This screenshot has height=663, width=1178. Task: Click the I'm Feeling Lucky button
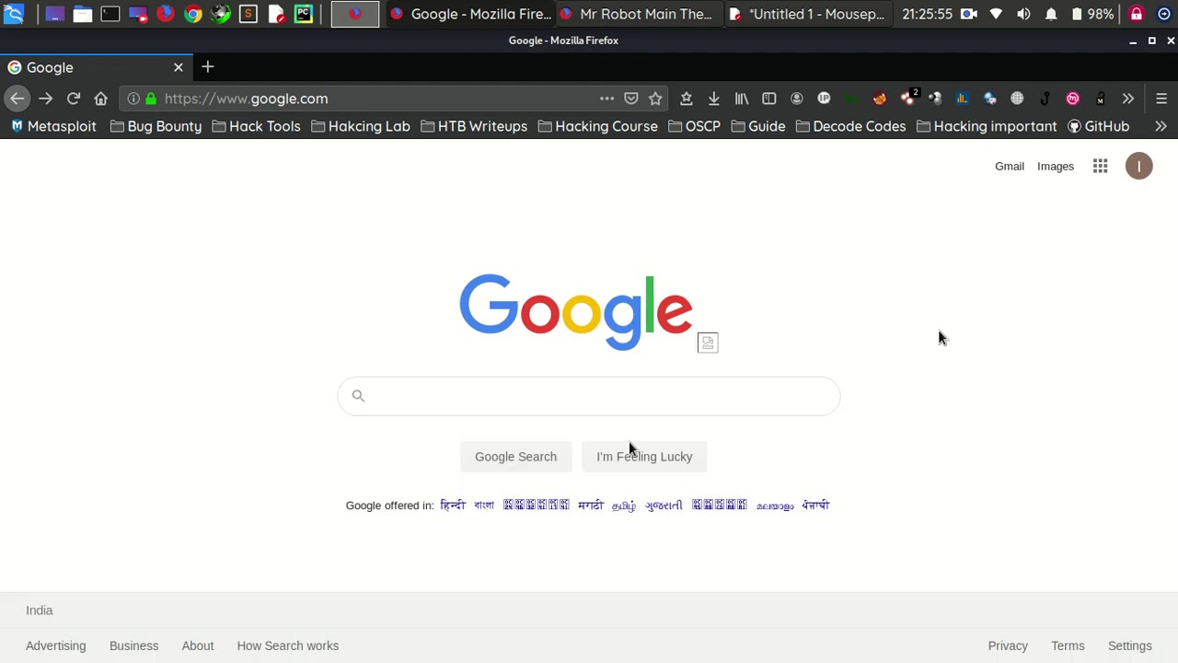[644, 457]
